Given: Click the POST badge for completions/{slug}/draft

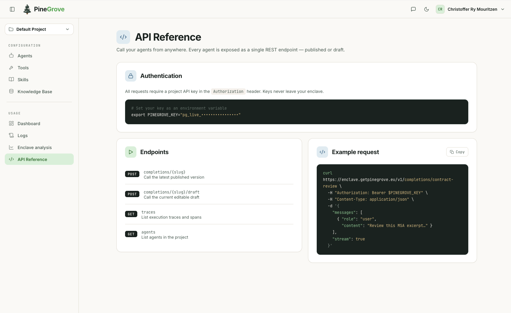Looking at the screenshot, I should (132, 194).
